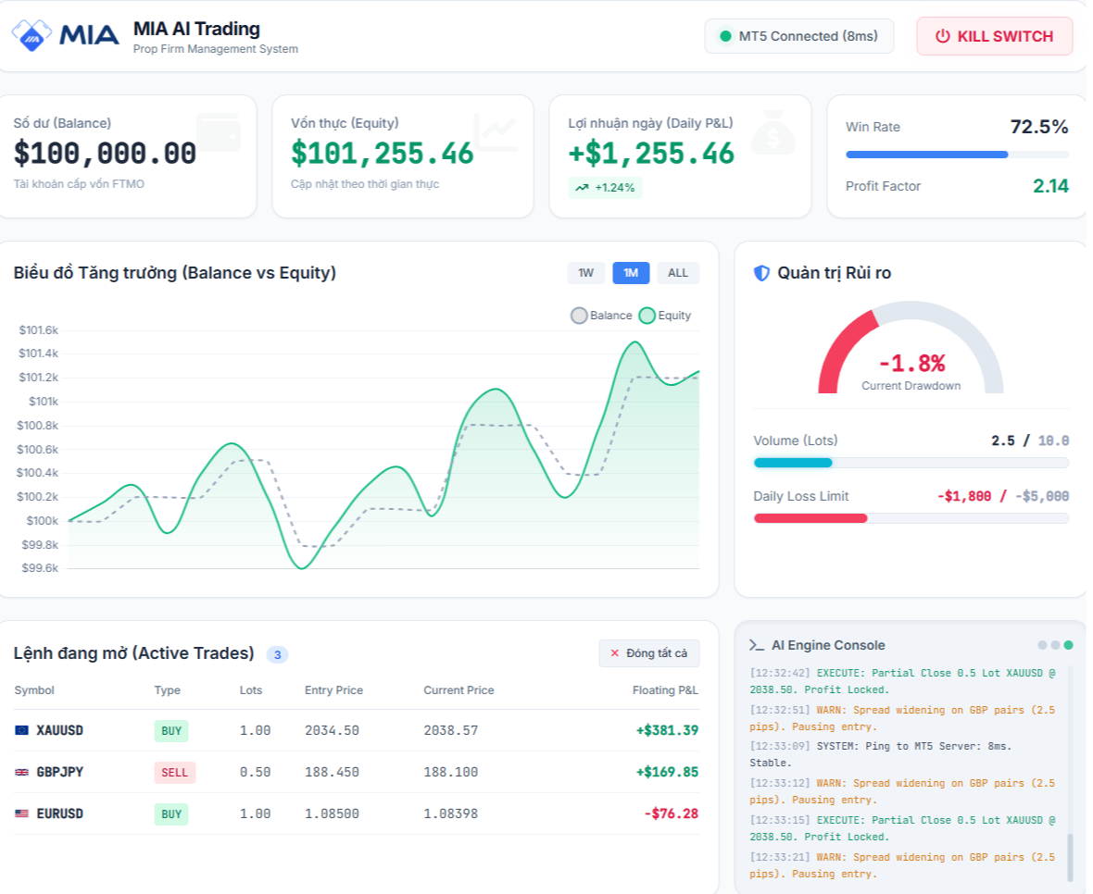Click the MIA diamond logo icon

point(31,35)
